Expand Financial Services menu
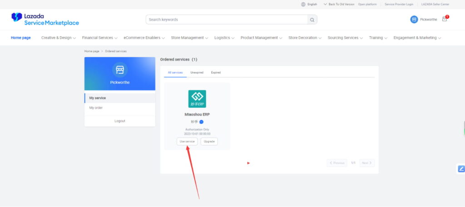The height and width of the screenshot is (207, 465). [99, 38]
